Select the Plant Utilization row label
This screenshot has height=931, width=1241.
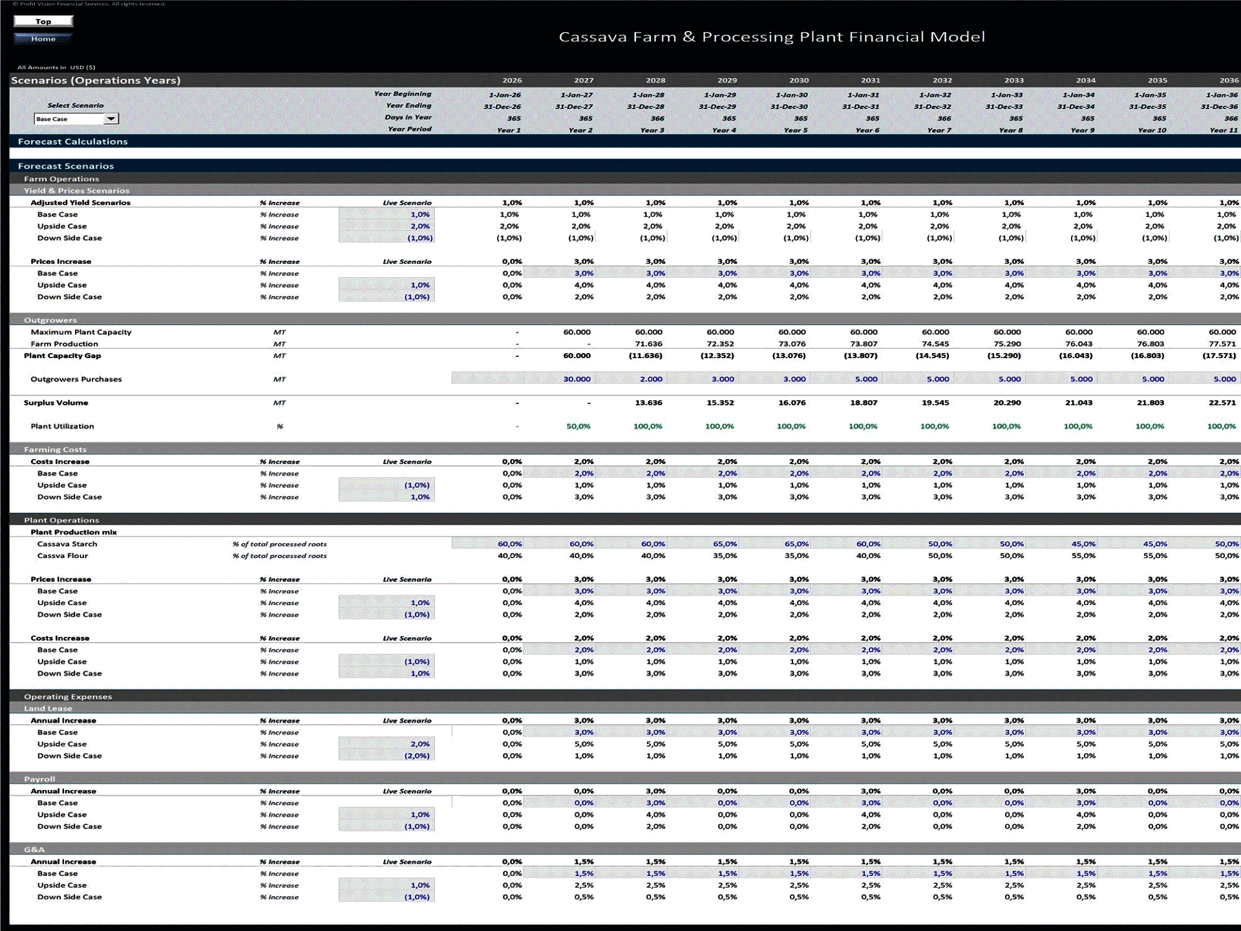click(x=62, y=427)
